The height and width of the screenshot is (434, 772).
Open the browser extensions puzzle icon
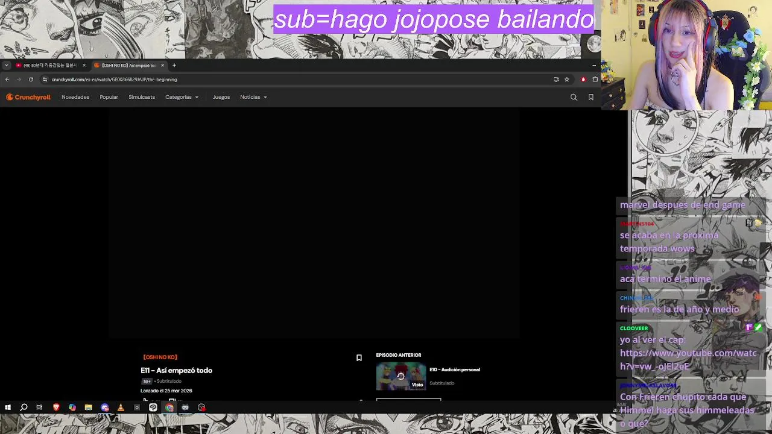595,80
